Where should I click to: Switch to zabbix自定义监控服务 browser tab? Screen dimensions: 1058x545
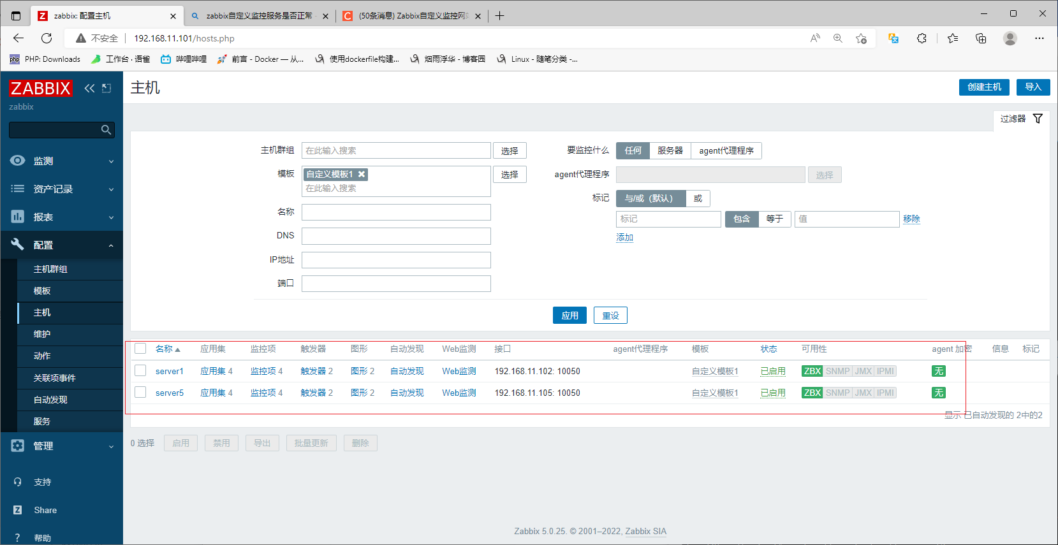pyautogui.click(x=259, y=16)
